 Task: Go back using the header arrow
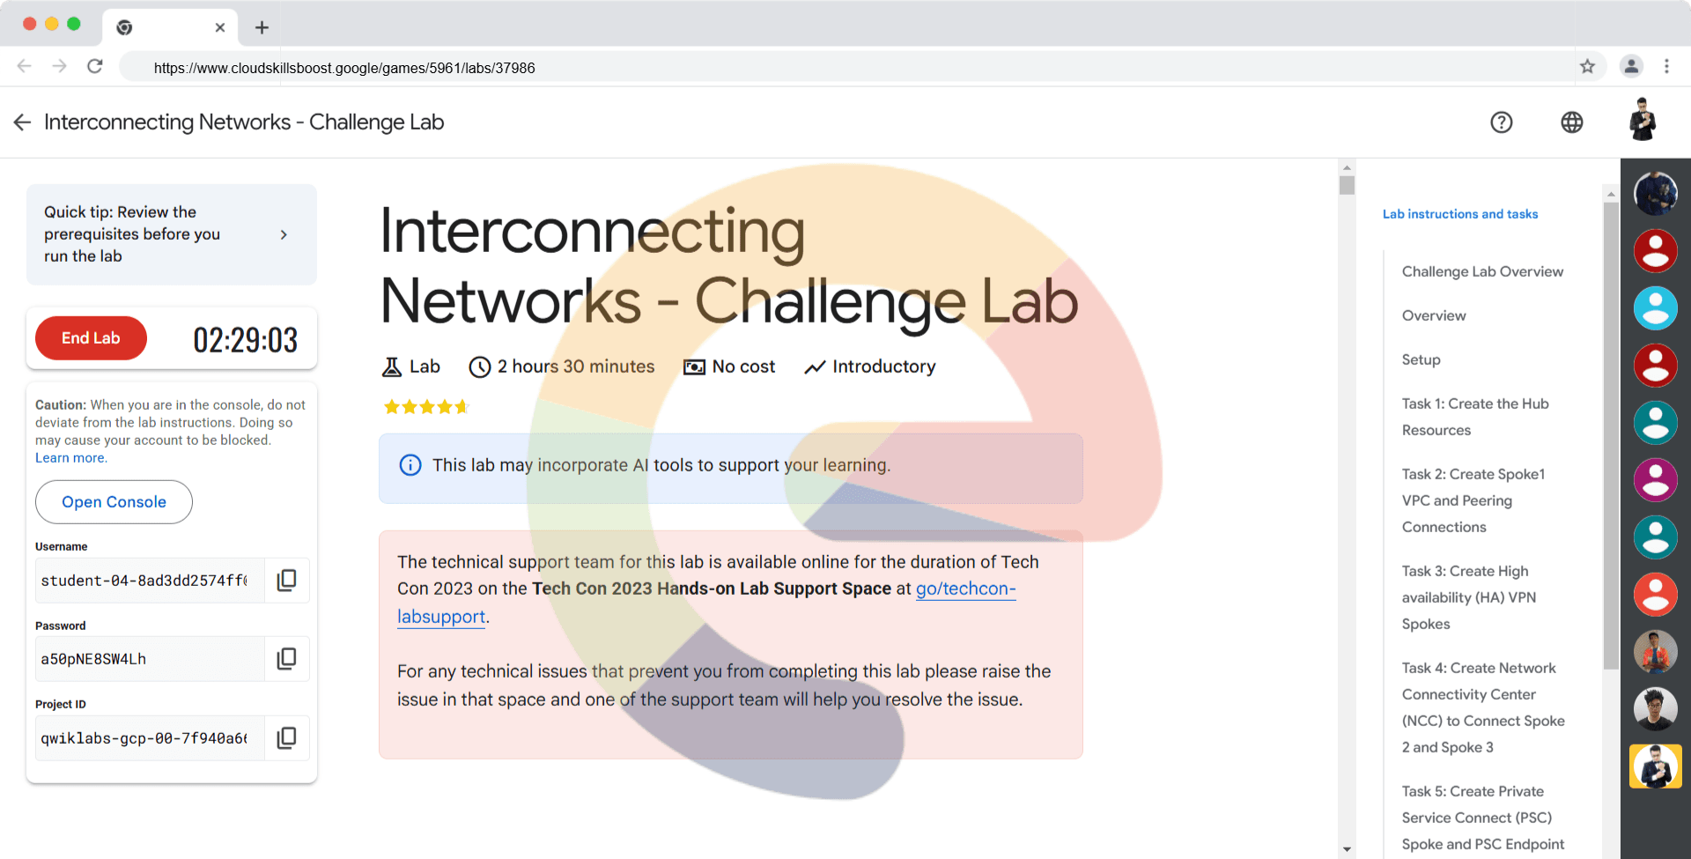(22, 122)
